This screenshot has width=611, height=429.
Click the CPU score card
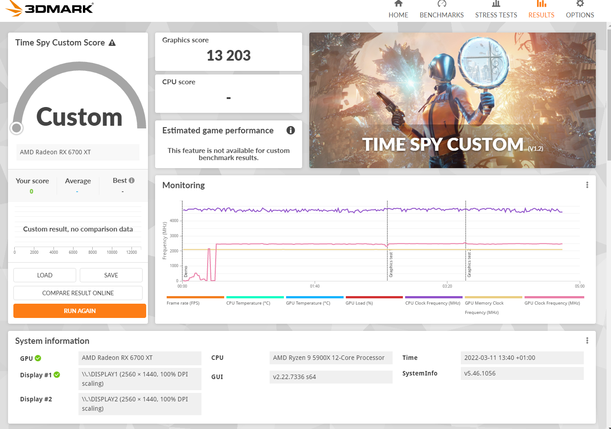(229, 94)
